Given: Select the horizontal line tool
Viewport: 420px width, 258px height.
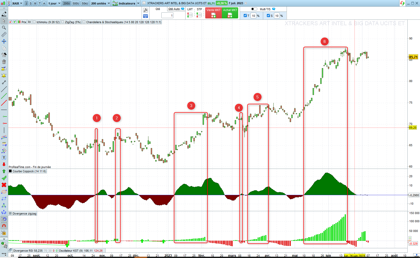Looking at the screenshot, I should [4, 110].
